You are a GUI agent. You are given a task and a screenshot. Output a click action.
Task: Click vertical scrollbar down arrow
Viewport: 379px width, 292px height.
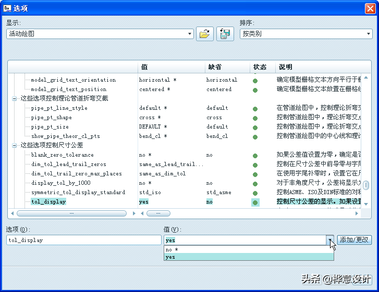(x=366, y=204)
